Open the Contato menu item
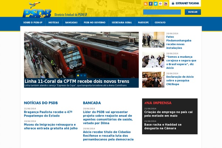Screen dimensions: 222x148 pos(160,22)
